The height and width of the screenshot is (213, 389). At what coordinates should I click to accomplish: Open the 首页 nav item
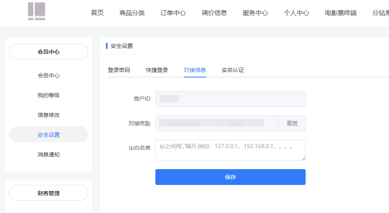pos(97,13)
